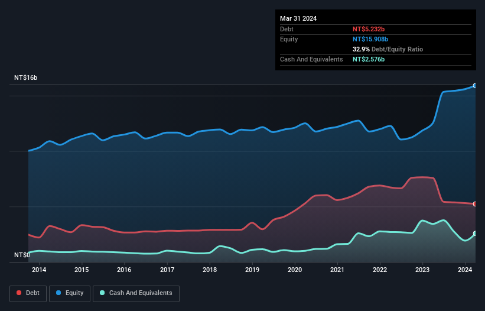Click the NT$16b y-axis label
This screenshot has height=311, width=485.
click(x=25, y=77)
